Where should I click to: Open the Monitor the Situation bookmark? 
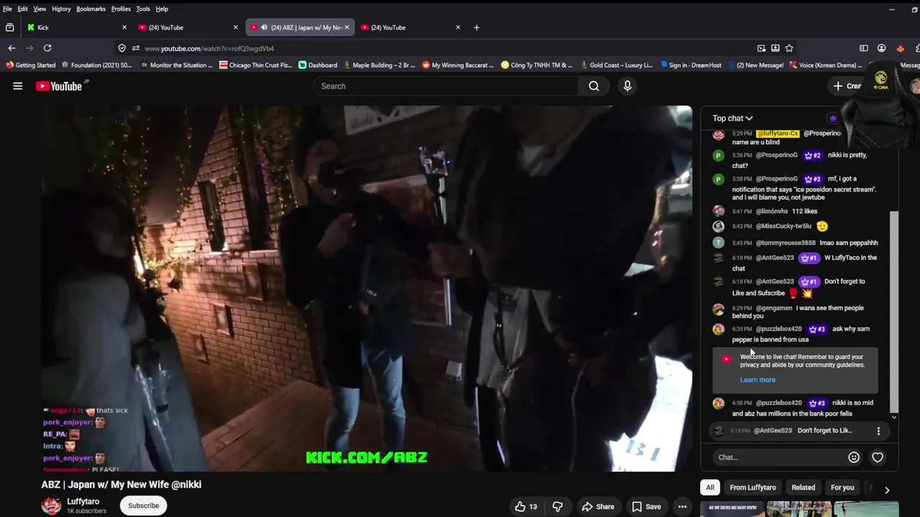(x=177, y=65)
